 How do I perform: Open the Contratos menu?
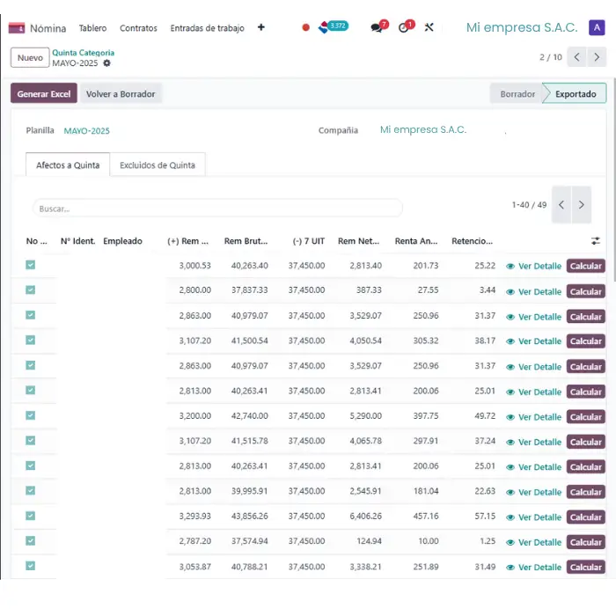click(x=138, y=28)
